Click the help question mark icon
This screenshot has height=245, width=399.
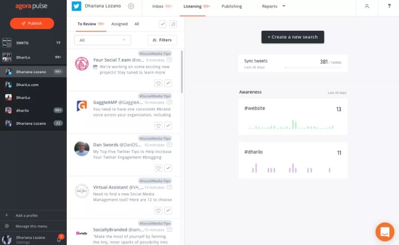389,6
